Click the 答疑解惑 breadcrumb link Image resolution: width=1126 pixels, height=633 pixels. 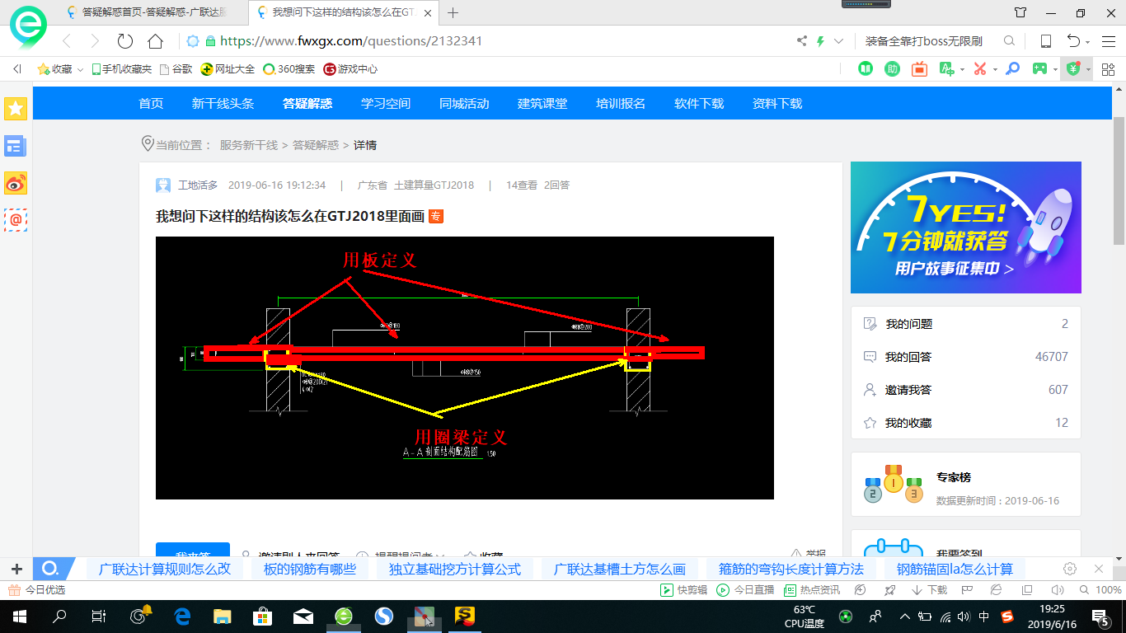[x=316, y=145]
